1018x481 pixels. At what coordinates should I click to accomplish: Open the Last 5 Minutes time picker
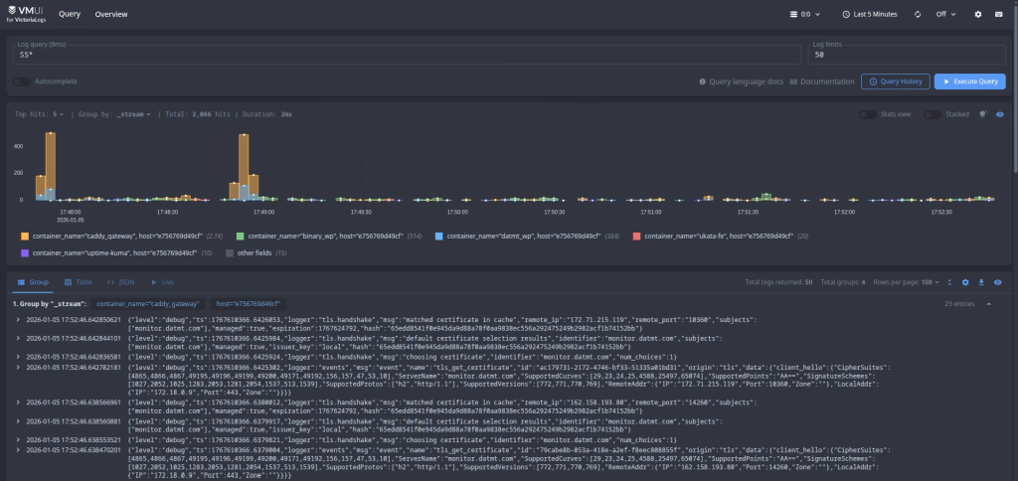pyautogui.click(x=869, y=15)
